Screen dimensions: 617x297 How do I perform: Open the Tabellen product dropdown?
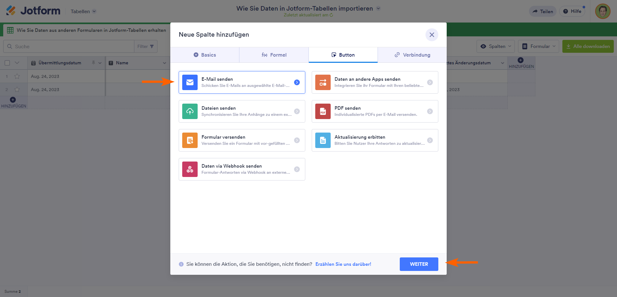click(x=83, y=12)
